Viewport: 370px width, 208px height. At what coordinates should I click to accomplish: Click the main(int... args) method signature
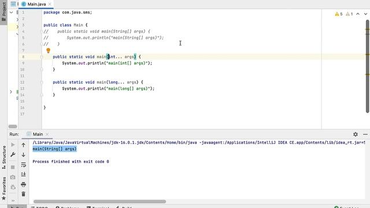(x=97, y=57)
